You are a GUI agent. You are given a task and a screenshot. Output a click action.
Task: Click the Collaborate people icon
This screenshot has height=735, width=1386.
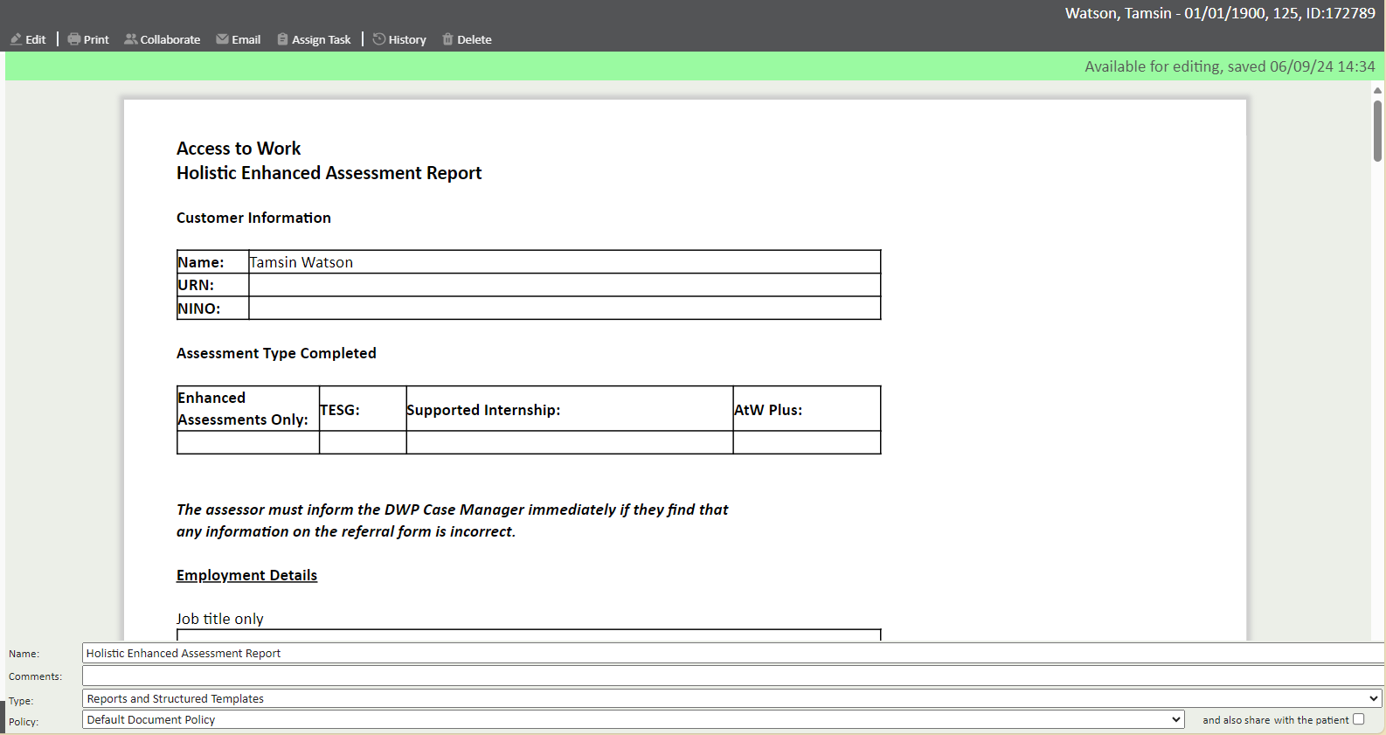click(131, 39)
